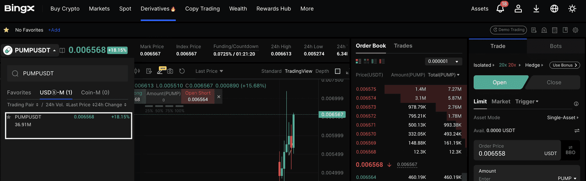Open trading settings gear icon
Viewport: 586px width, 181px height.
575,30
